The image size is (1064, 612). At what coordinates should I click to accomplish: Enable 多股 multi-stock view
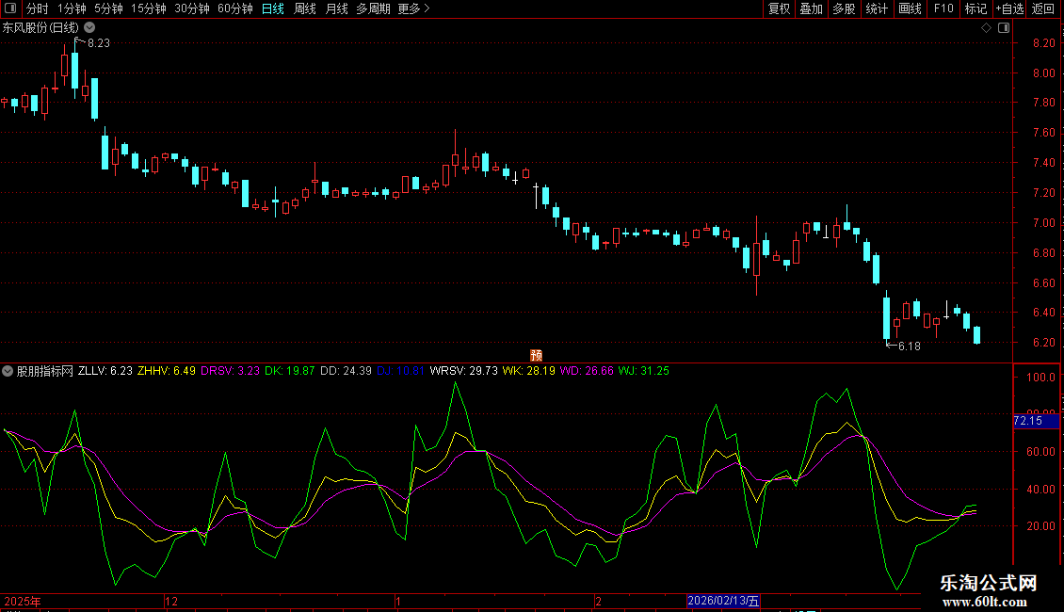[844, 9]
